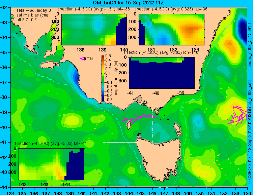
Task: Click the 'sat rms bias (cm)' text
Action: 32,15
